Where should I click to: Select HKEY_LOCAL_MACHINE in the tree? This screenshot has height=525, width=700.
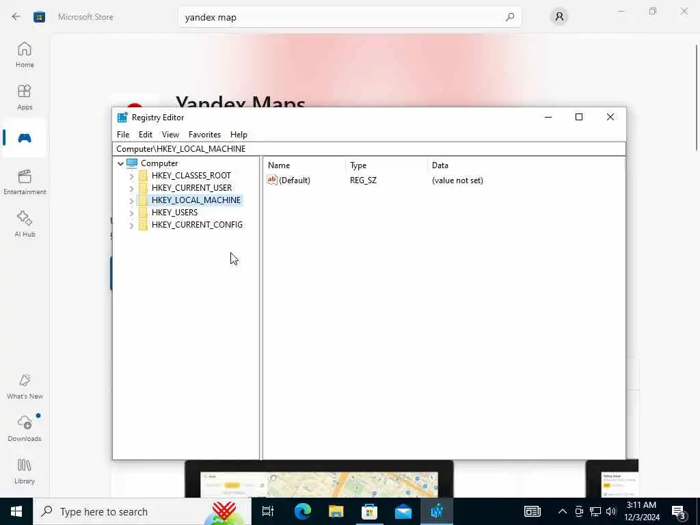[196, 200]
